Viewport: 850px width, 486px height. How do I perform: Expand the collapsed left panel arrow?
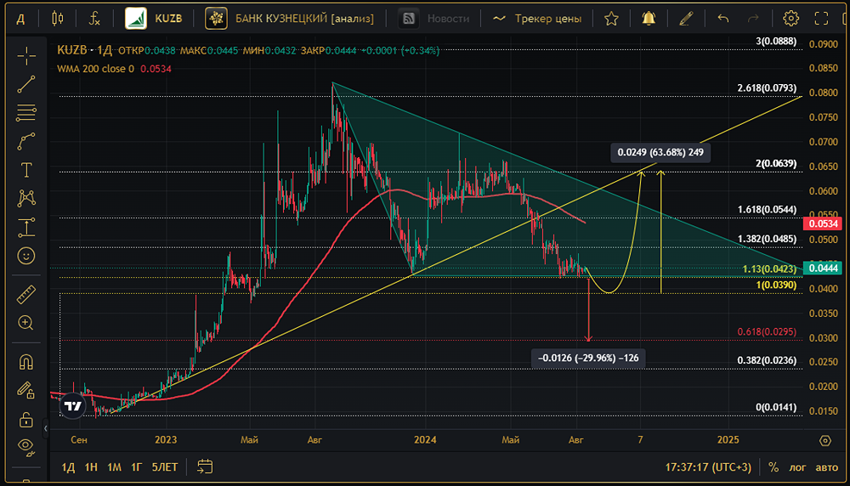click(x=46, y=428)
